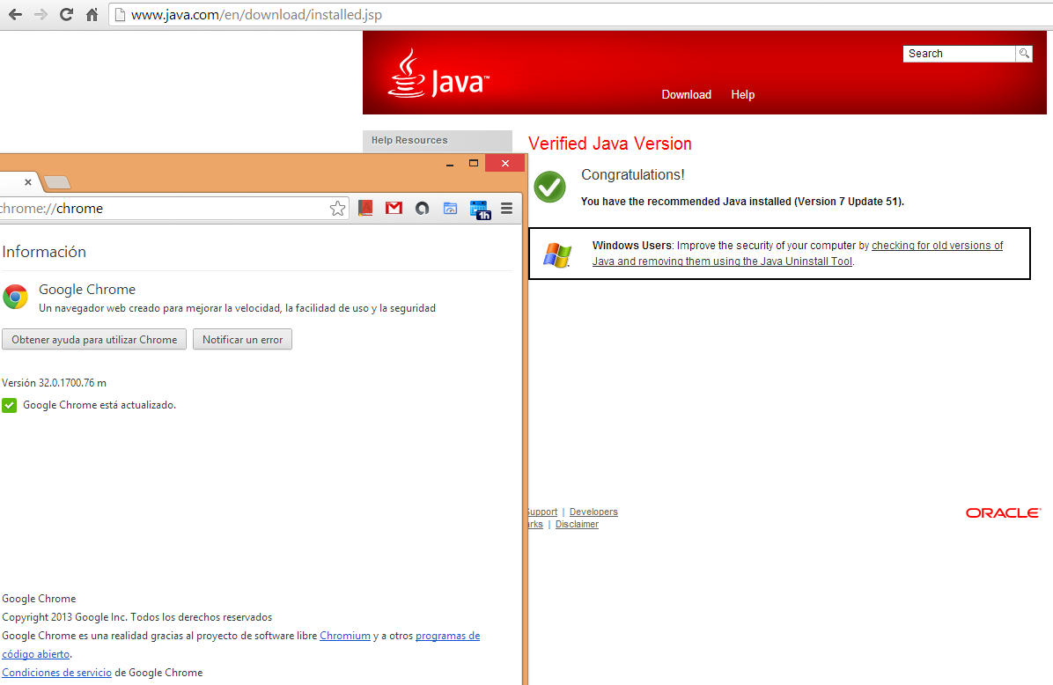The width and height of the screenshot is (1053, 685).
Task: Click the 'Google Chrome está actualizado.' text
Action: (99, 405)
